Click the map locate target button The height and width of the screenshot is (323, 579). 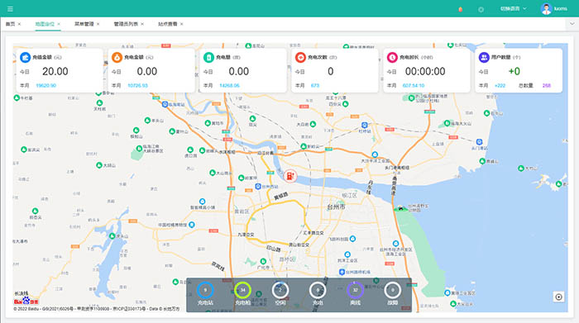558,297
